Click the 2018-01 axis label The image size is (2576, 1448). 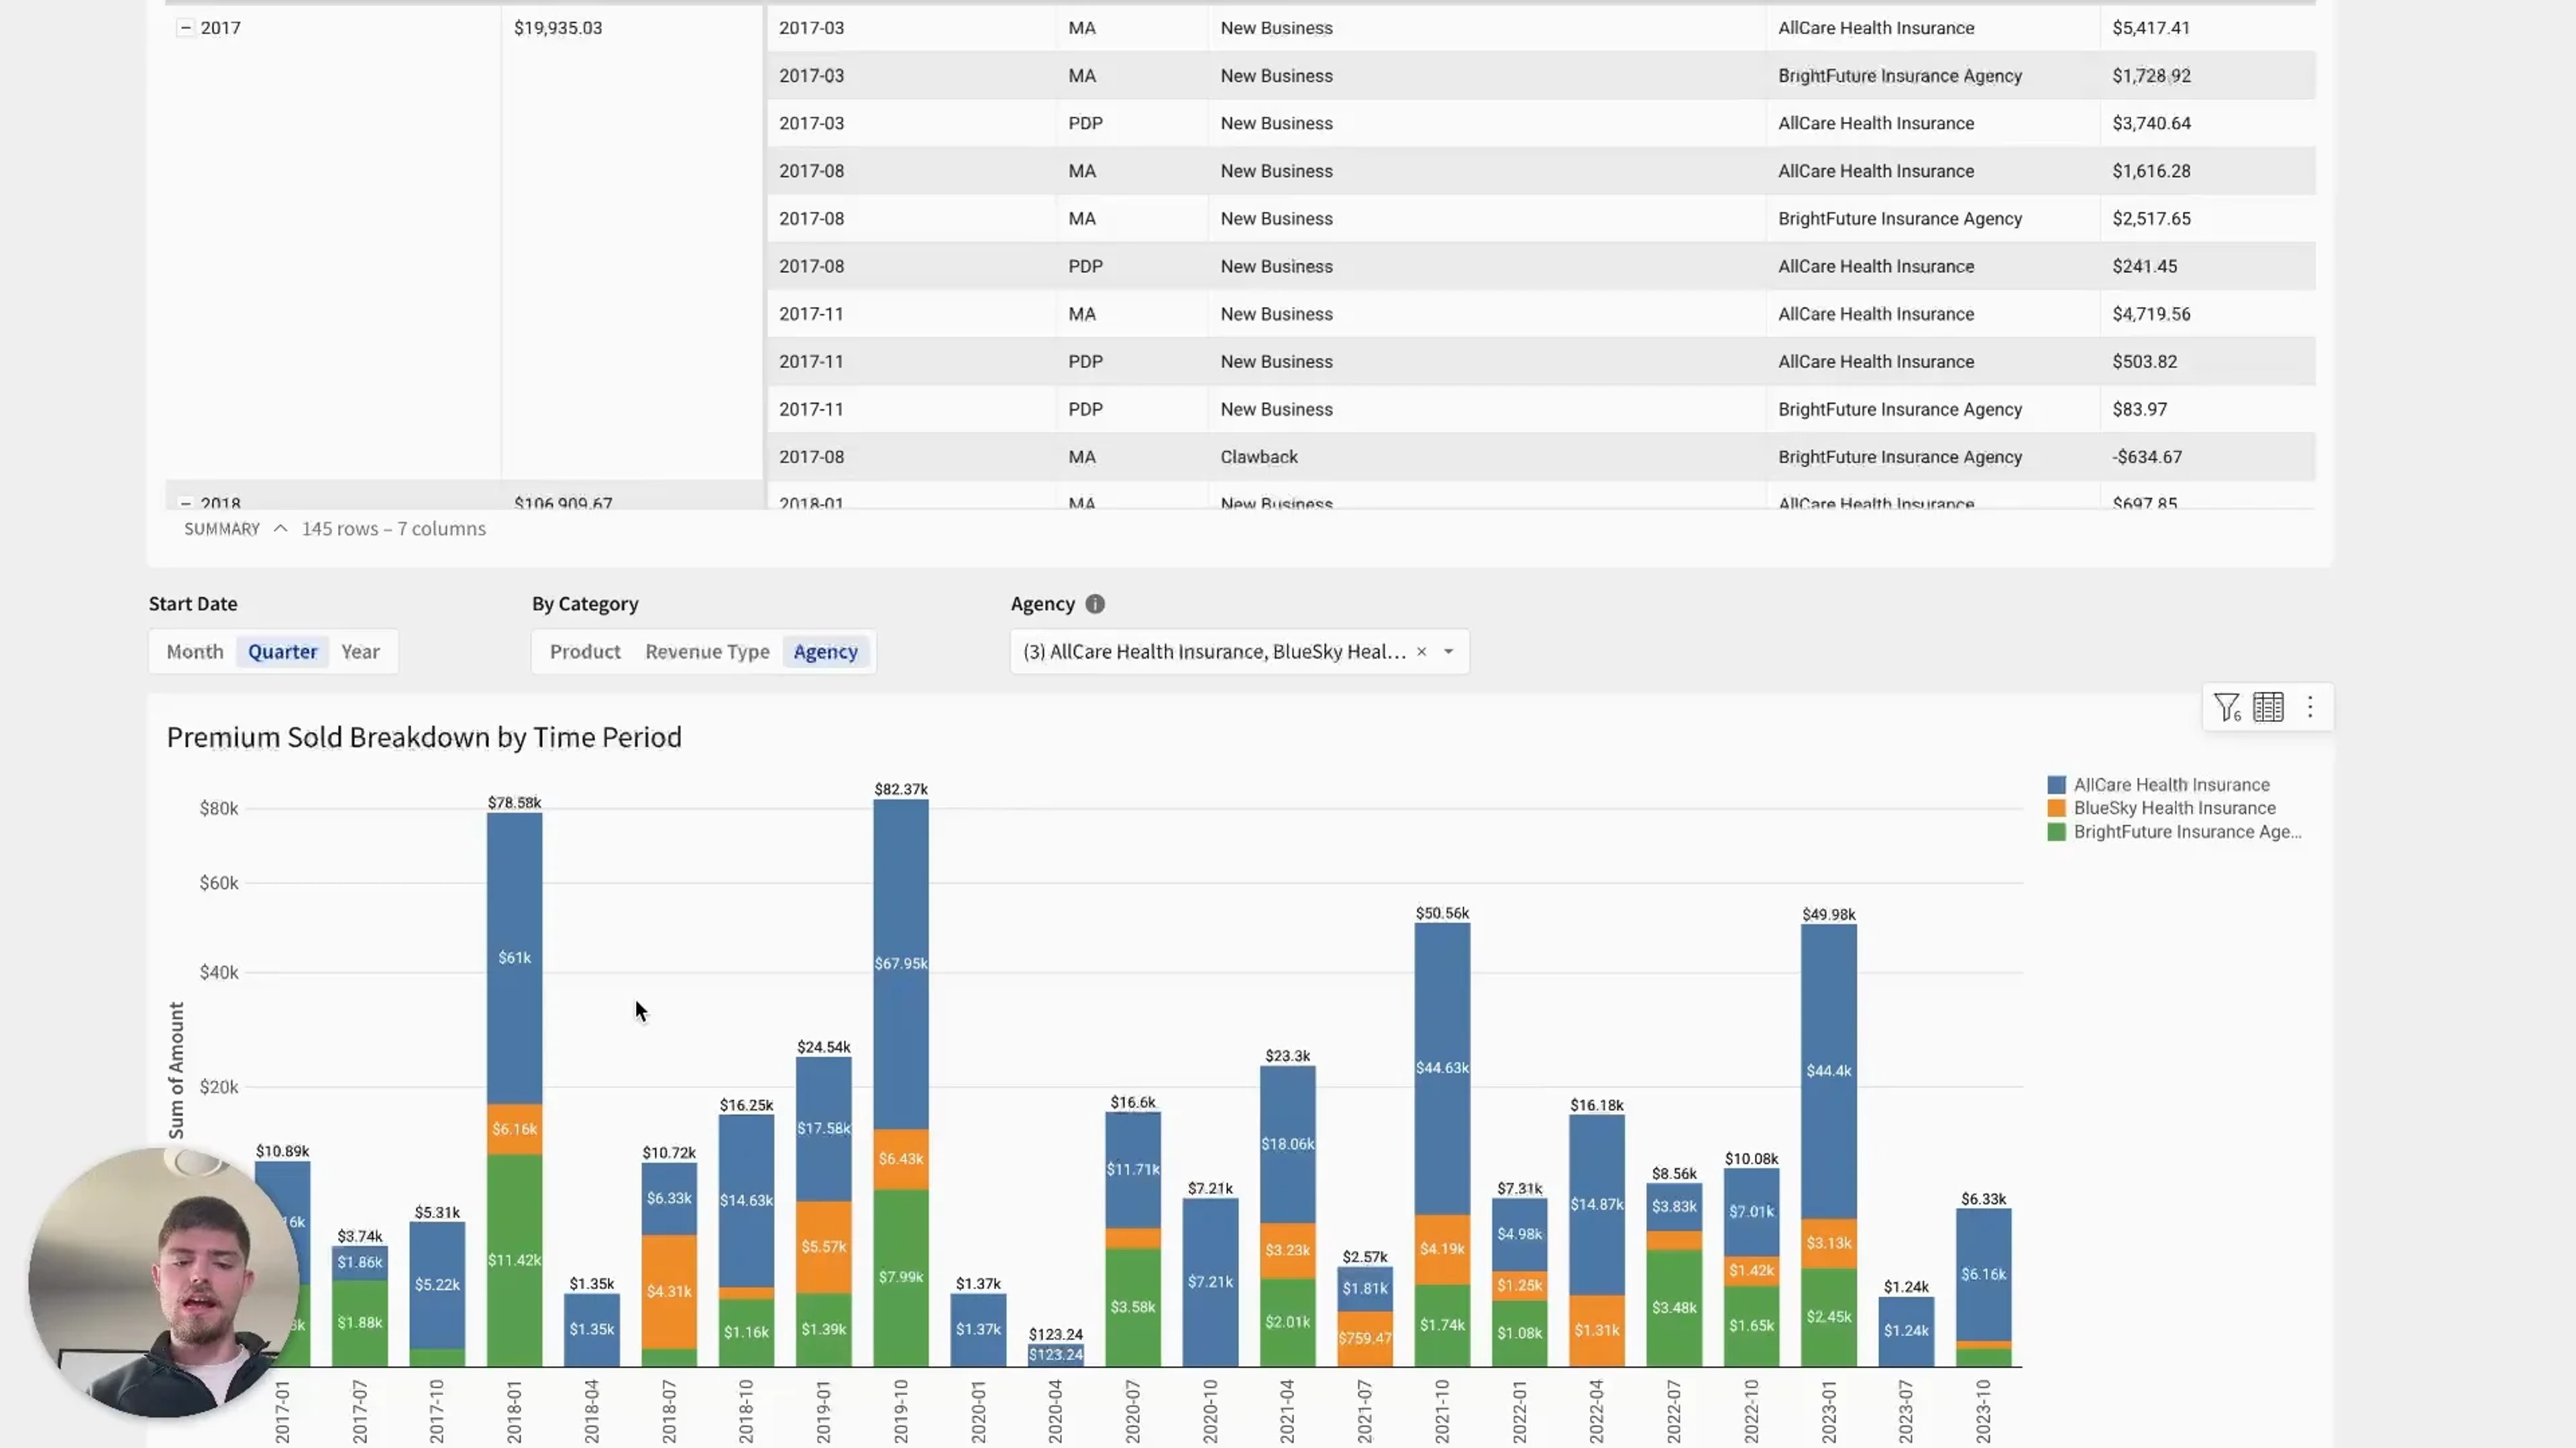pyautogui.click(x=514, y=1411)
